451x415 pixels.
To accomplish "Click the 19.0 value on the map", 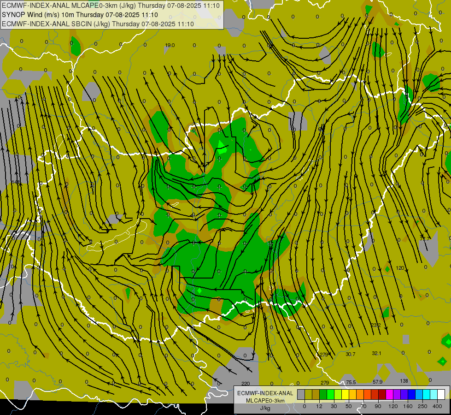I will point(170,45).
